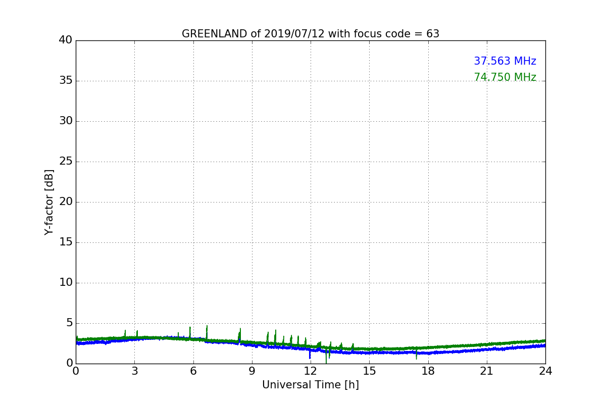This screenshot has width=606, height=404.
Task: Click y-axis tick label 20
Action: [x=66, y=201]
